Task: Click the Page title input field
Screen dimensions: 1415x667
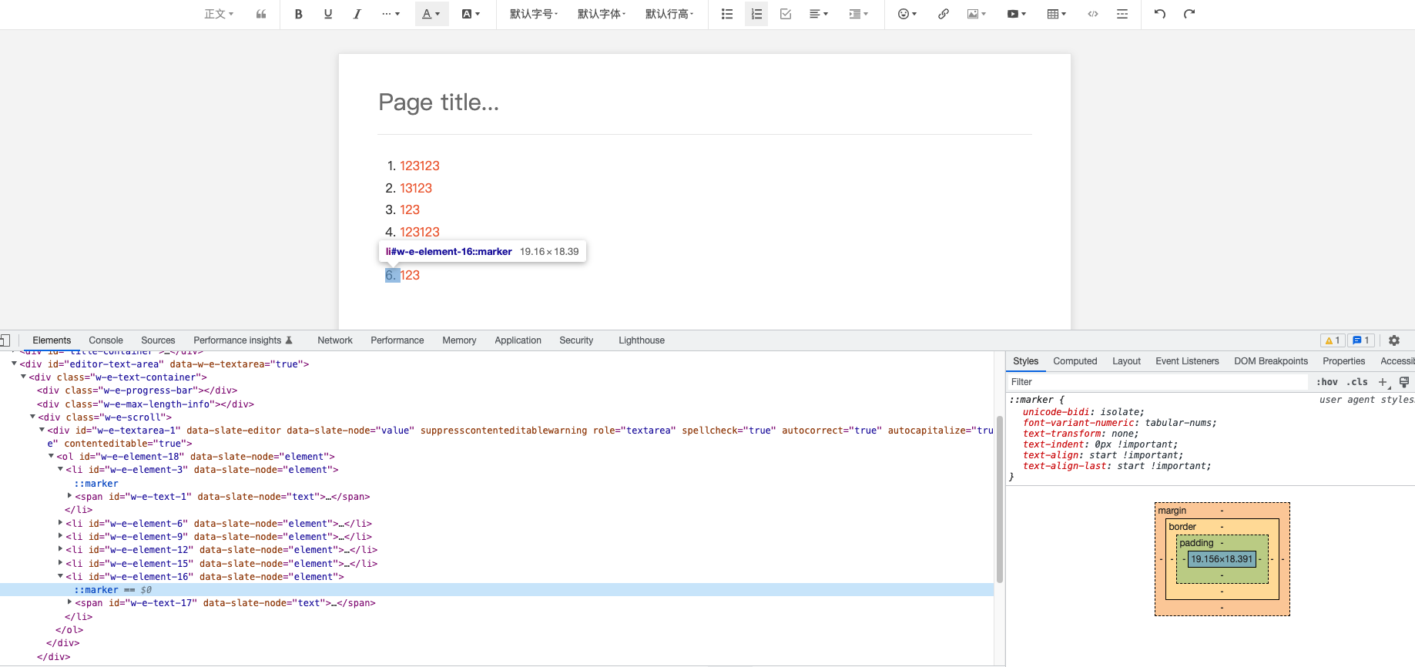Action: (x=705, y=102)
